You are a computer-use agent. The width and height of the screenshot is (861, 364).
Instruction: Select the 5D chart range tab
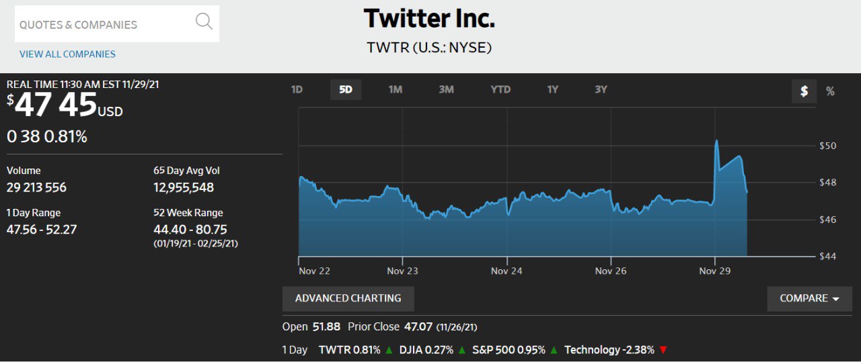point(346,89)
